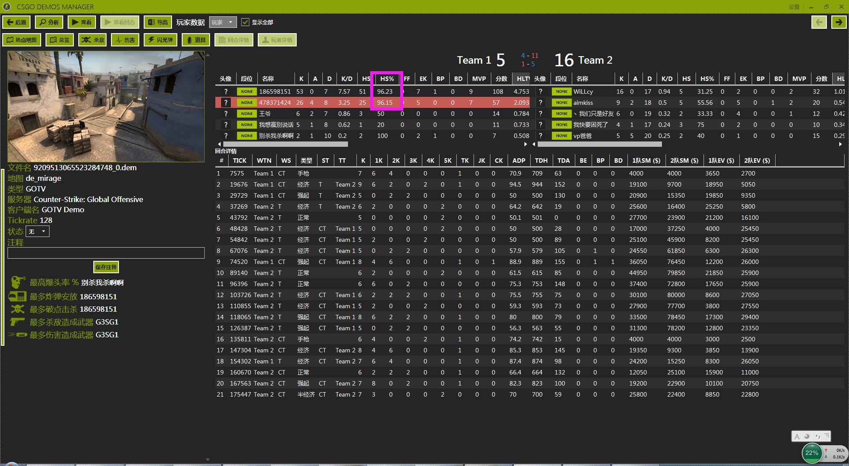Open the 状态 status dropdown
Image resolution: width=849 pixels, height=466 pixels.
coord(38,231)
